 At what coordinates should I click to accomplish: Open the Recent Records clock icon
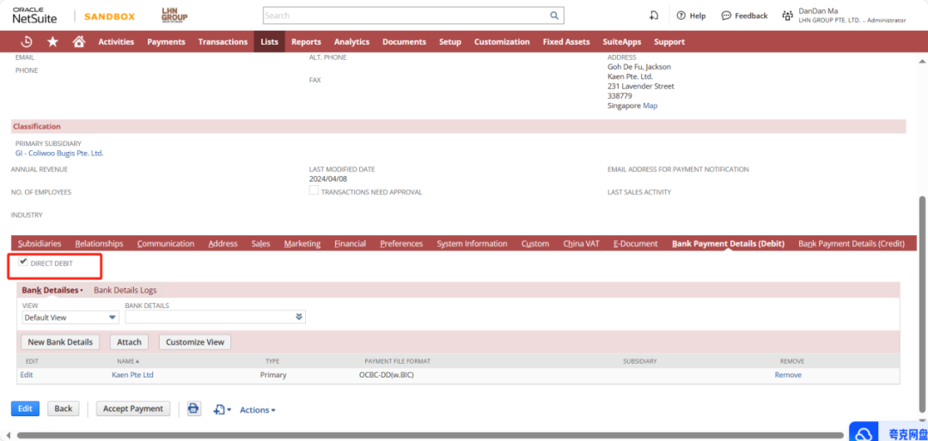pyautogui.click(x=27, y=41)
